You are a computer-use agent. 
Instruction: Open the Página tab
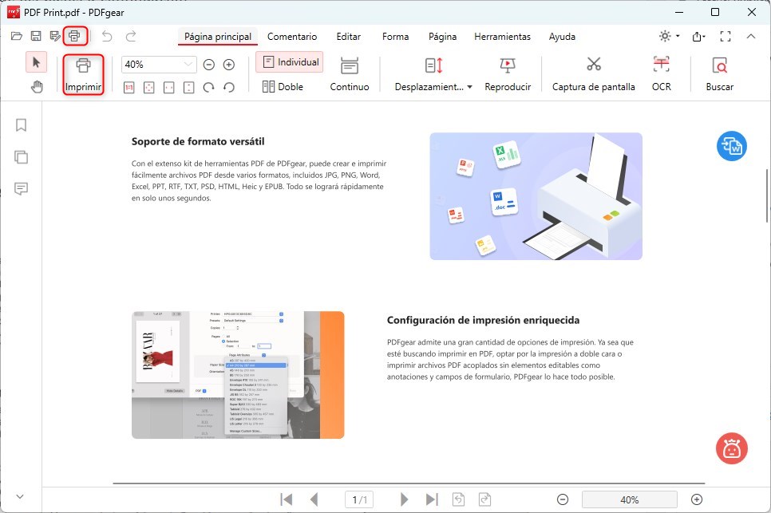(442, 37)
